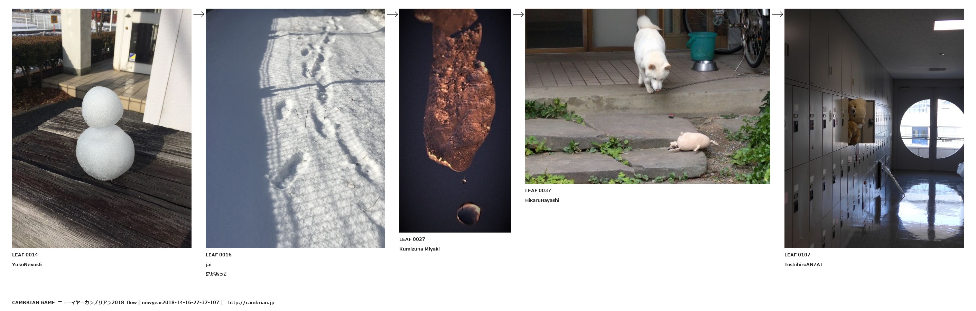Open the snow footprints photo

295,129
